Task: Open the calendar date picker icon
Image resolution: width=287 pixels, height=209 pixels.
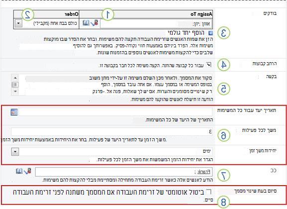Action: point(14,112)
